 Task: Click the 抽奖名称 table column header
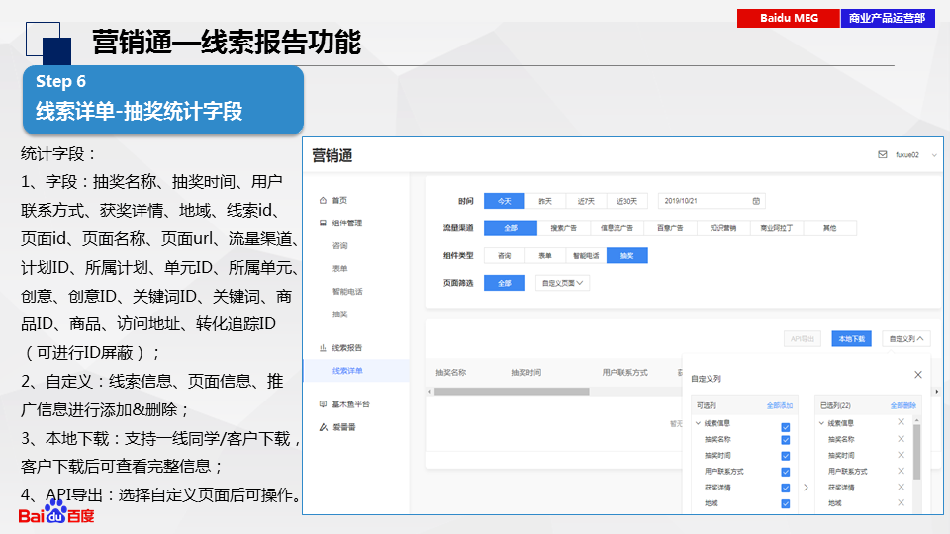coord(451,373)
